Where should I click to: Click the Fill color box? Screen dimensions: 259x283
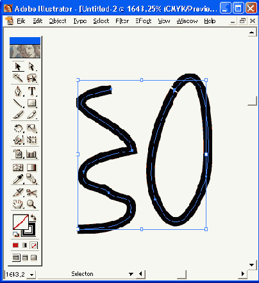21,222
